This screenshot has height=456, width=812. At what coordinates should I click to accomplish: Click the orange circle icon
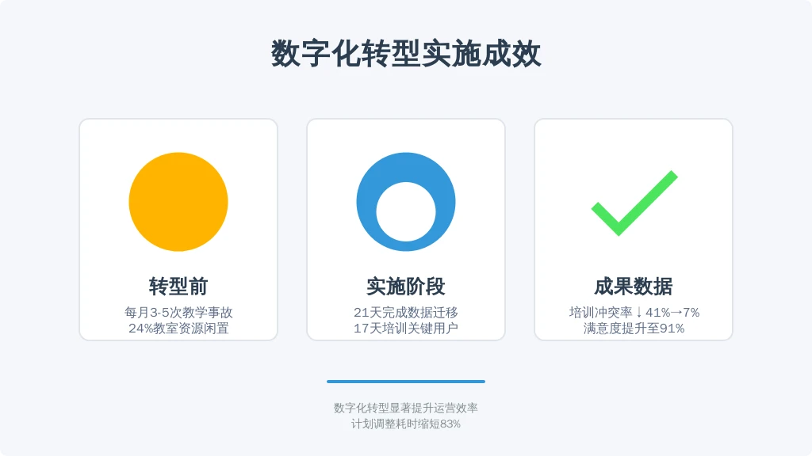(178, 202)
